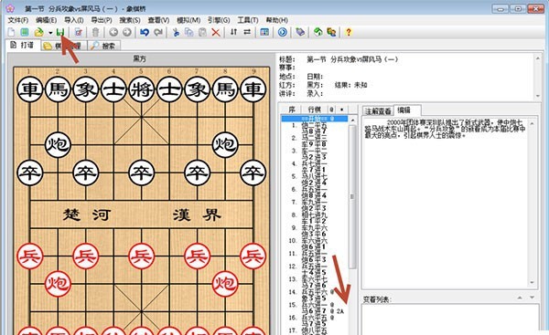Switch to the 注解查看 tab

[x=378, y=111]
